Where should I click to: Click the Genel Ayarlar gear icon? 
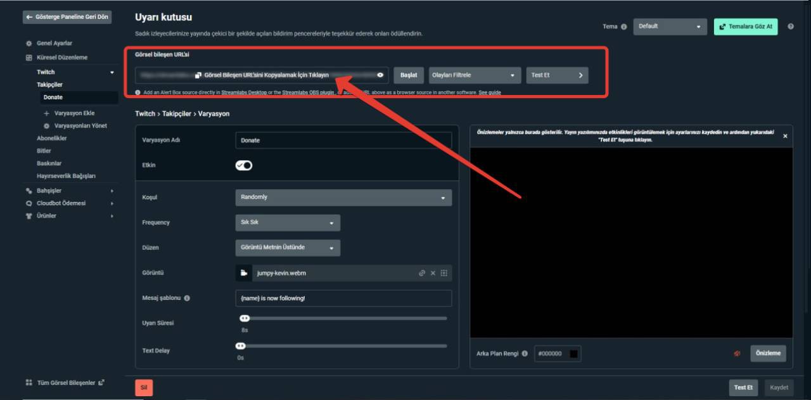29,44
